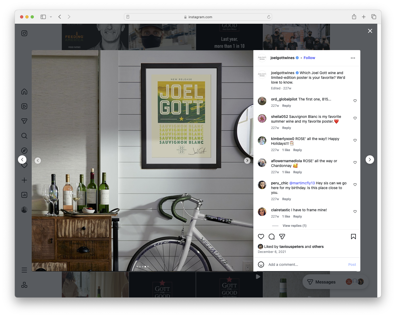Open the emoji picker in the comment box
Viewport: 396px width, 317px height.
point(261,264)
